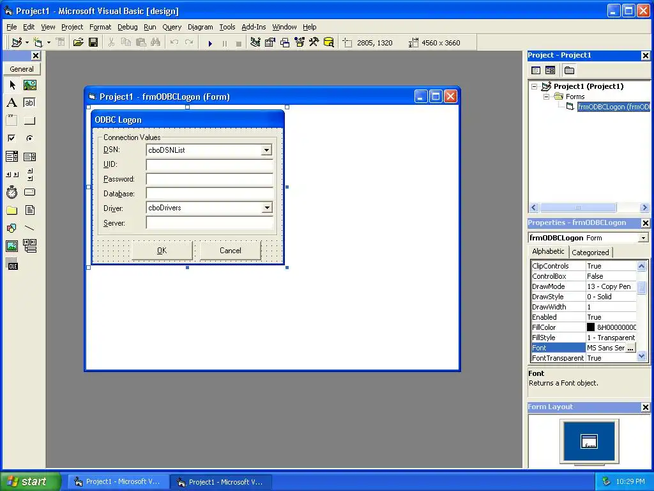654x491 pixels.
Task: Click the Break pause button in toolbar
Action: pos(225,43)
